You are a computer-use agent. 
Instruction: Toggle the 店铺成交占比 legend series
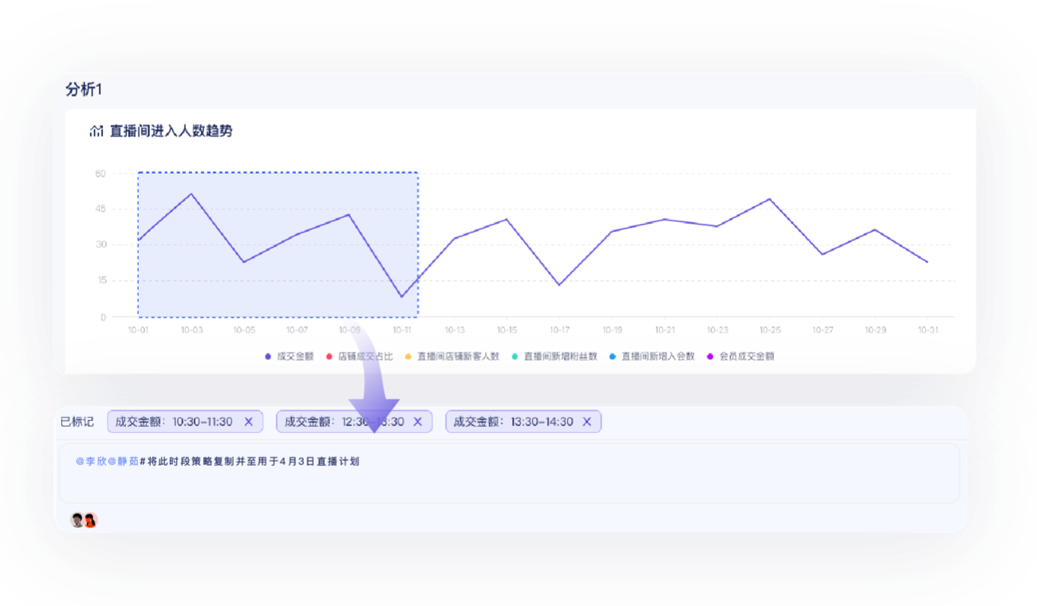pyautogui.click(x=359, y=356)
